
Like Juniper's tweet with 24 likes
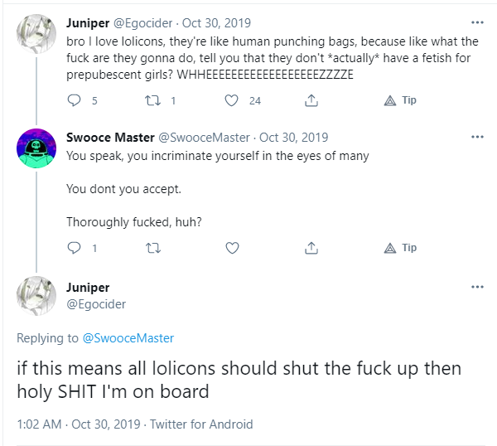[x=231, y=100]
